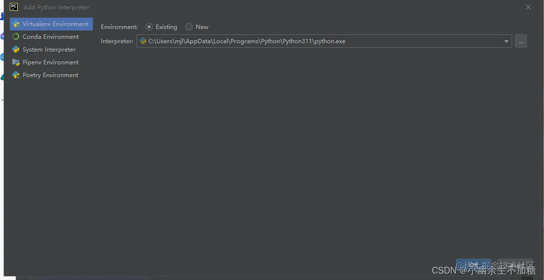Click the Python icon inside interpreter field
The width and height of the screenshot is (544, 280).
coord(143,41)
